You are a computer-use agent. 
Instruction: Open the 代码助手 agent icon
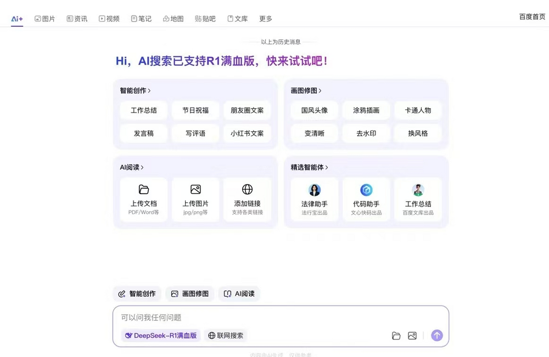[x=366, y=190]
